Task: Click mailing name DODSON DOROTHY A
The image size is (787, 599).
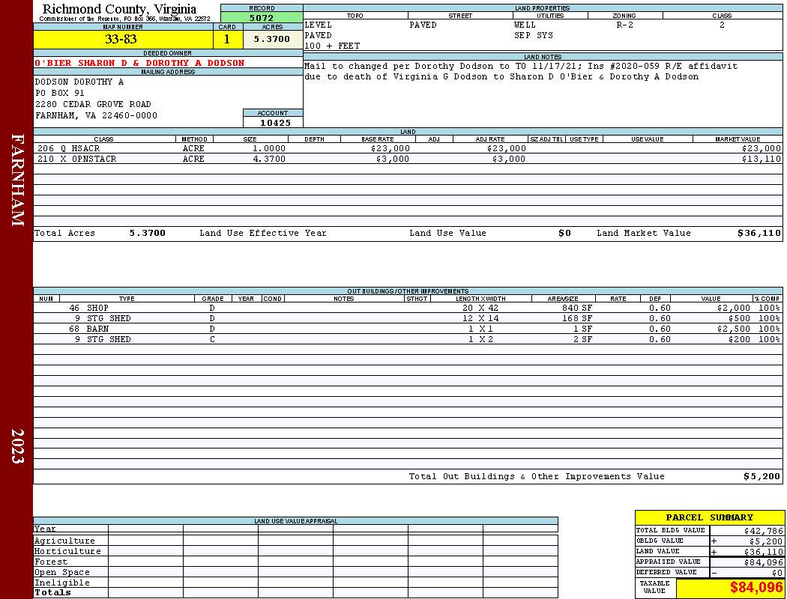Action: (x=79, y=82)
